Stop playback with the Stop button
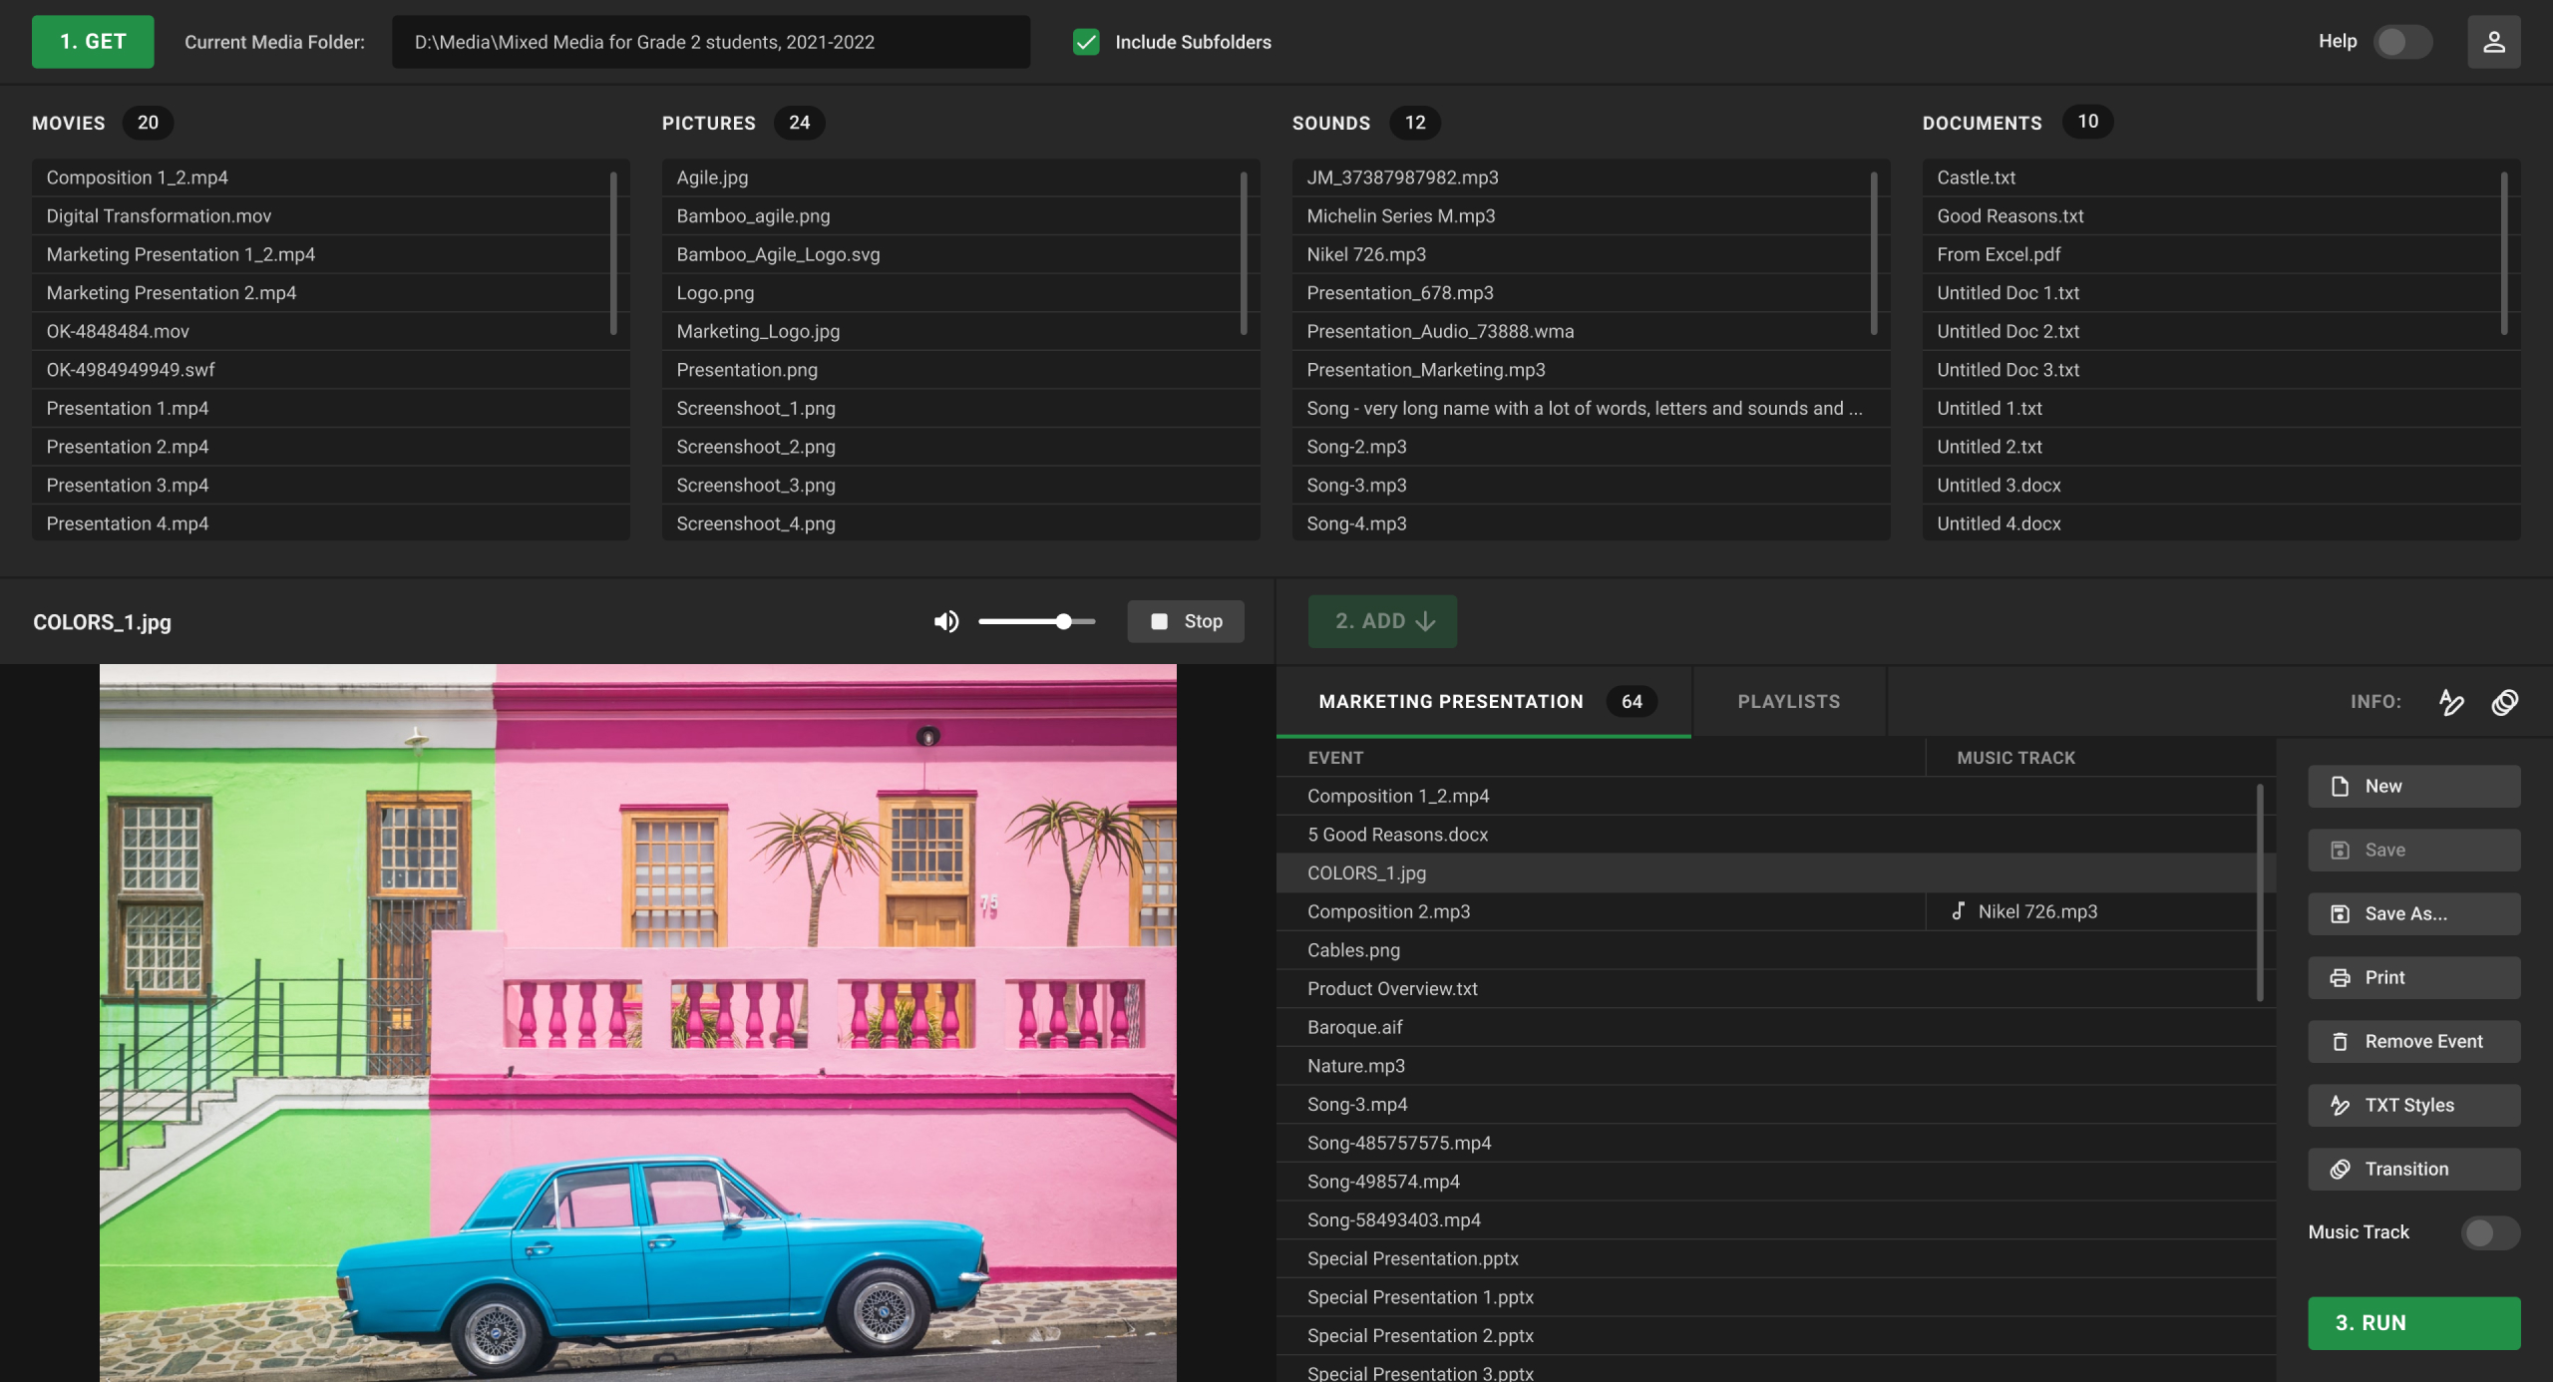This screenshot has height=1382, width=2553. (1185, 622)
